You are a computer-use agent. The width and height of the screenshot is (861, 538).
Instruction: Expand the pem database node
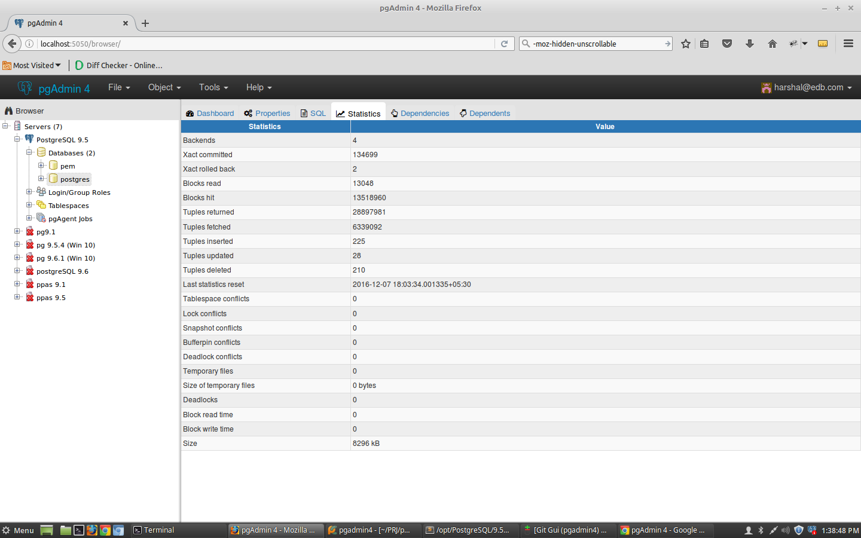41,166
